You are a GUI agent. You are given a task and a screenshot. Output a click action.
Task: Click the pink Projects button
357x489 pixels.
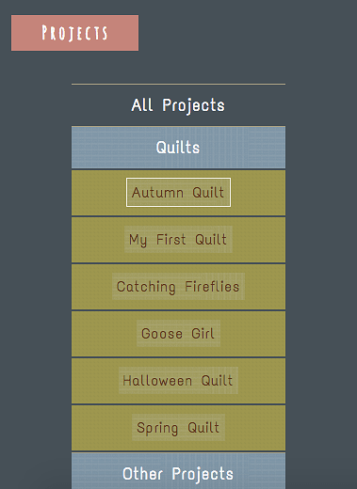click(74, 33)
